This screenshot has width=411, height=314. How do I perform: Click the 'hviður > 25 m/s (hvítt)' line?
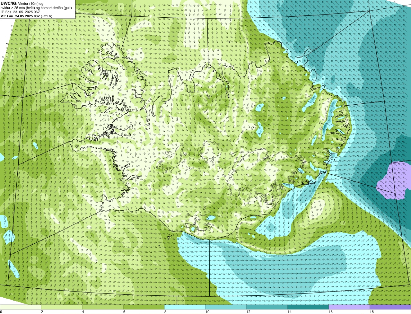(36, 8)
